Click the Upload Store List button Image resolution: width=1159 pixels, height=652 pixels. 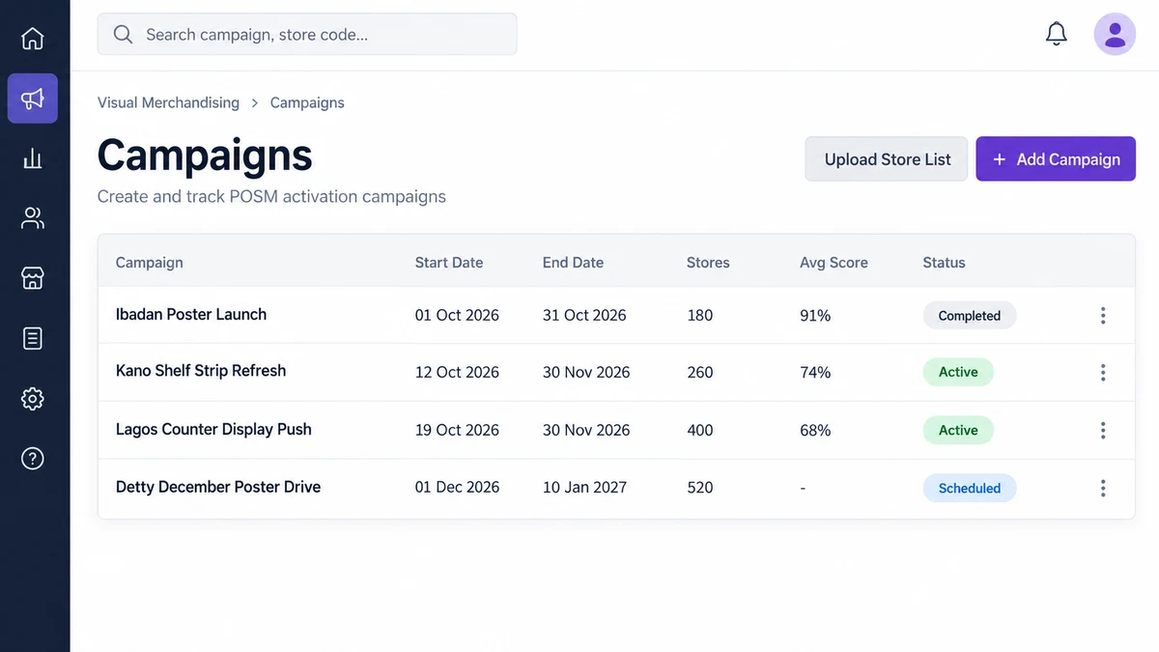pos(887,159)
